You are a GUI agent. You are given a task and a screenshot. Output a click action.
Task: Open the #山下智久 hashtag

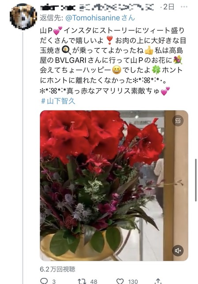coord(58,101)
